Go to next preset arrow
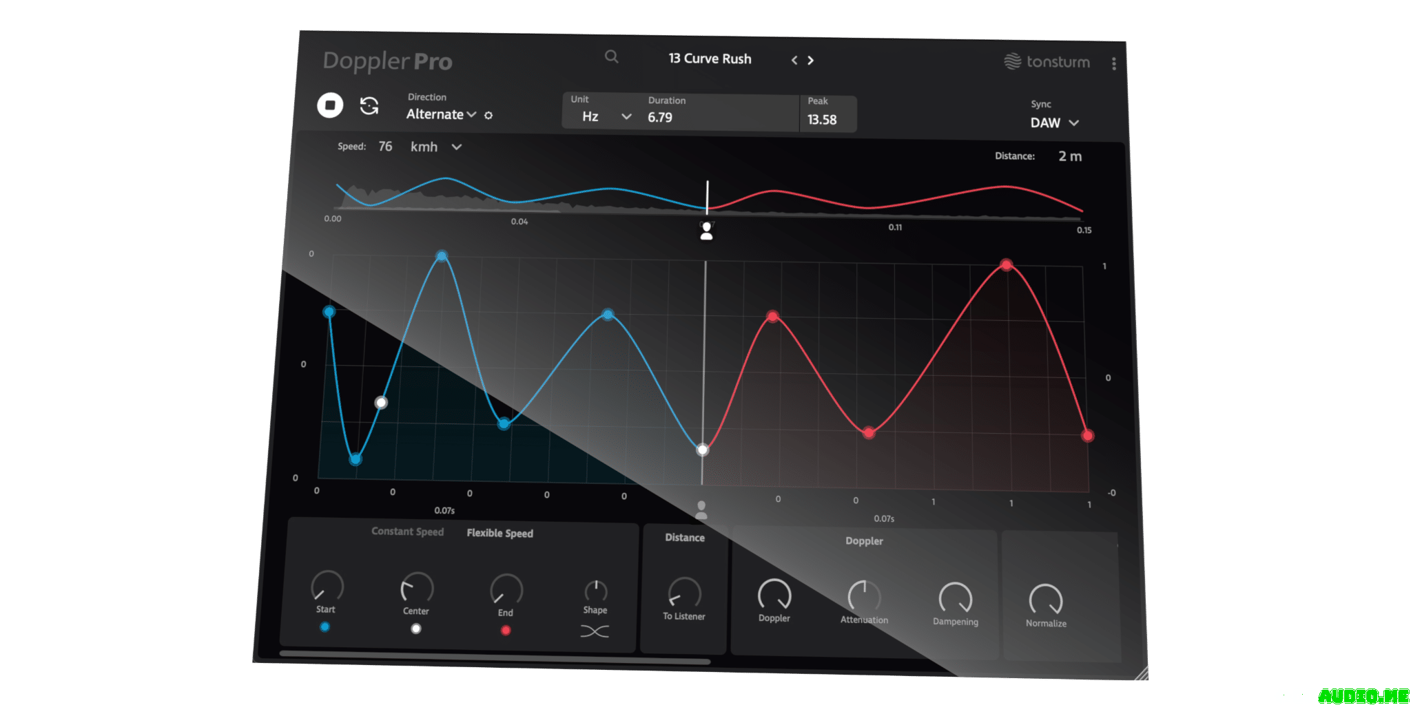Screen dimensions: 1411x705 click(x=811, y=61)
